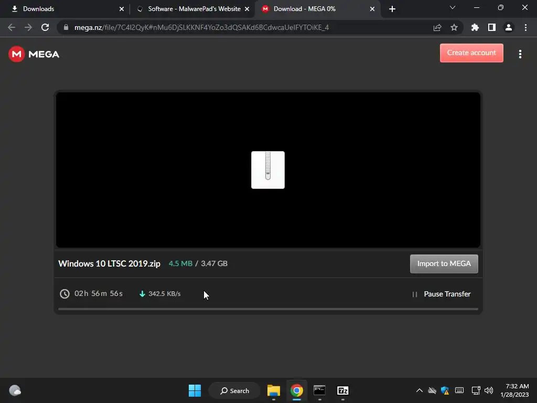Close the MalwarePad's Website tab
Viewport: 537px width, 403px height.
[x=247, y=9]
